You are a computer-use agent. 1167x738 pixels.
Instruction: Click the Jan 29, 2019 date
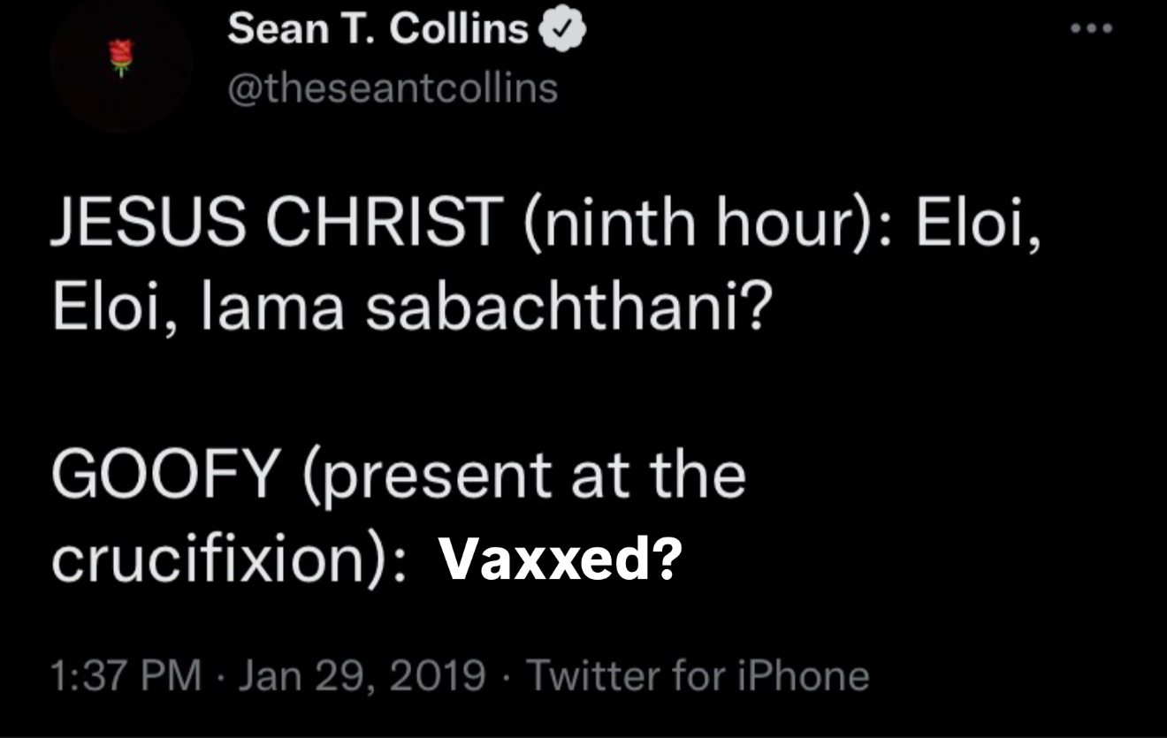pyautogui.click(x=362, y=676)
